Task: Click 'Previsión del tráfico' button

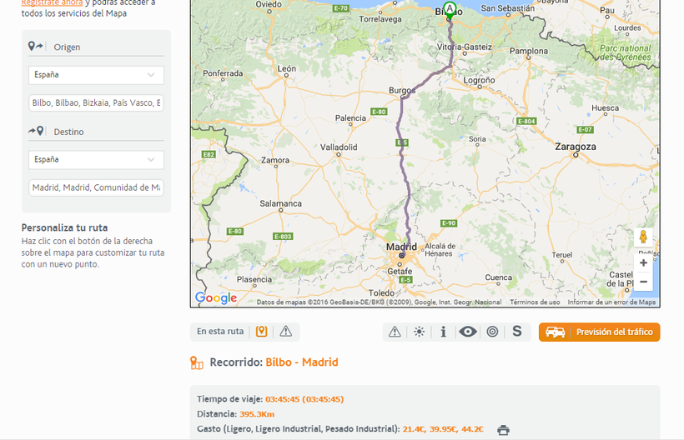Action: [x=599, y=332]
